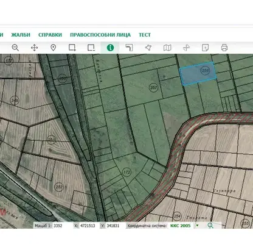Select the measure distance tool
253x244 pixels.
129,48
